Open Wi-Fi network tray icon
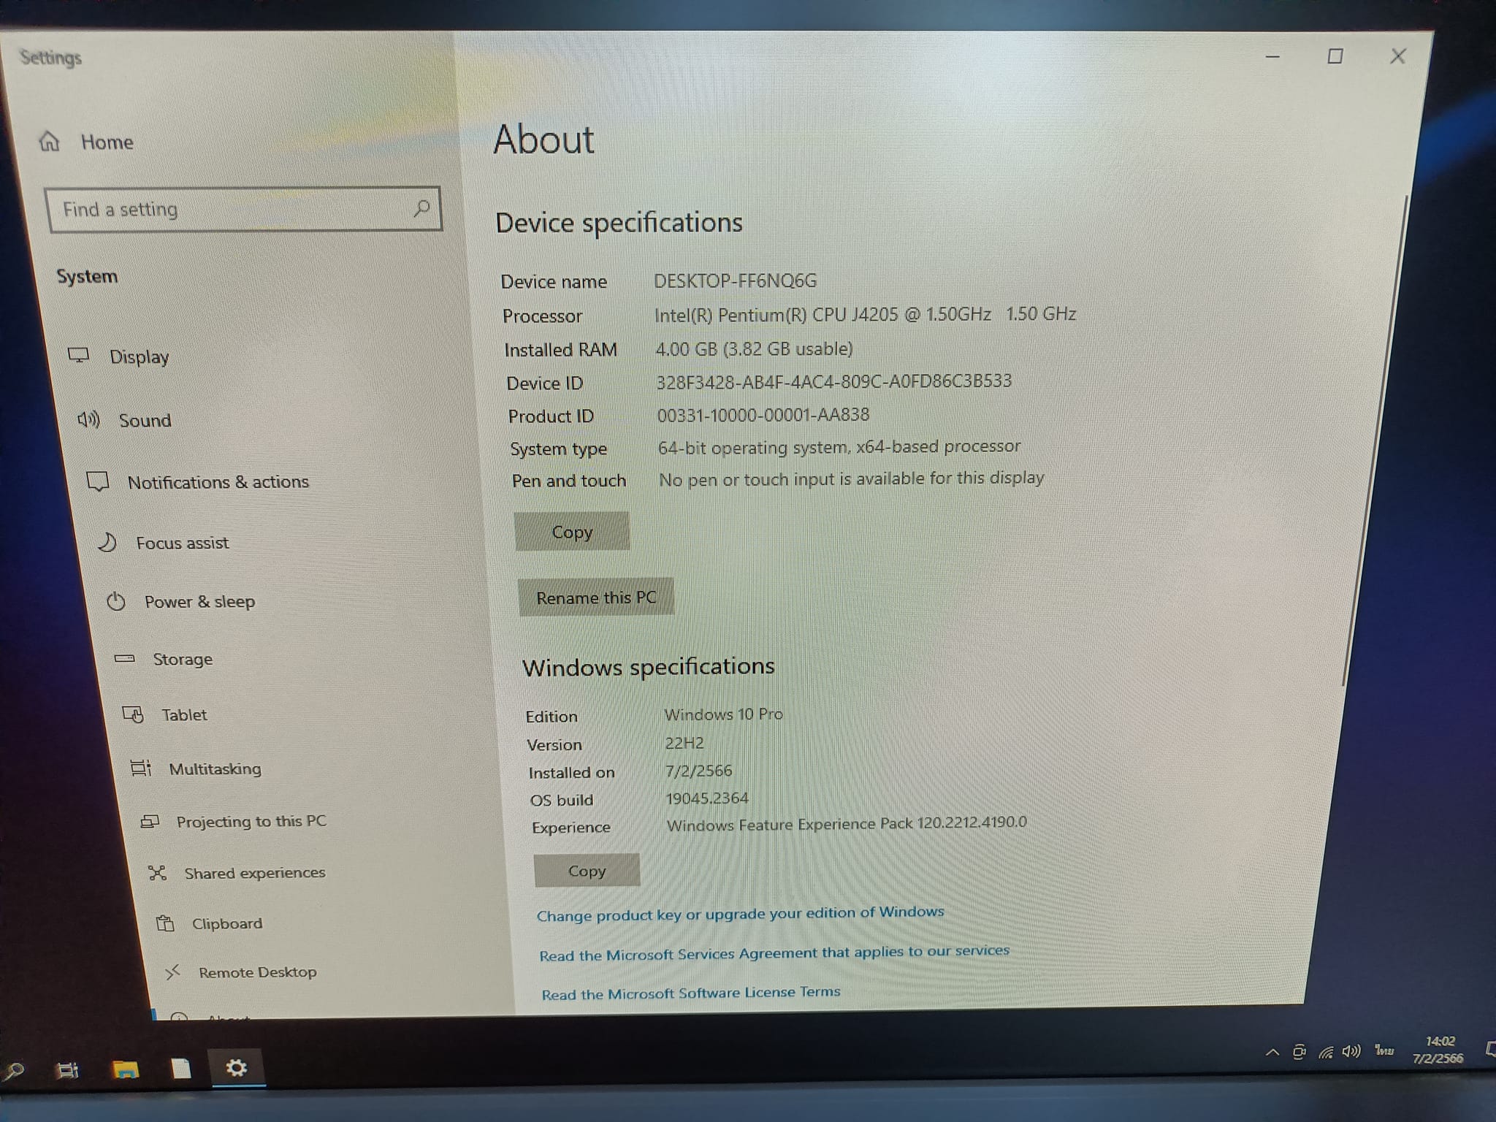Viewport: 1496px width, 1122px height. [1326, 1052]
